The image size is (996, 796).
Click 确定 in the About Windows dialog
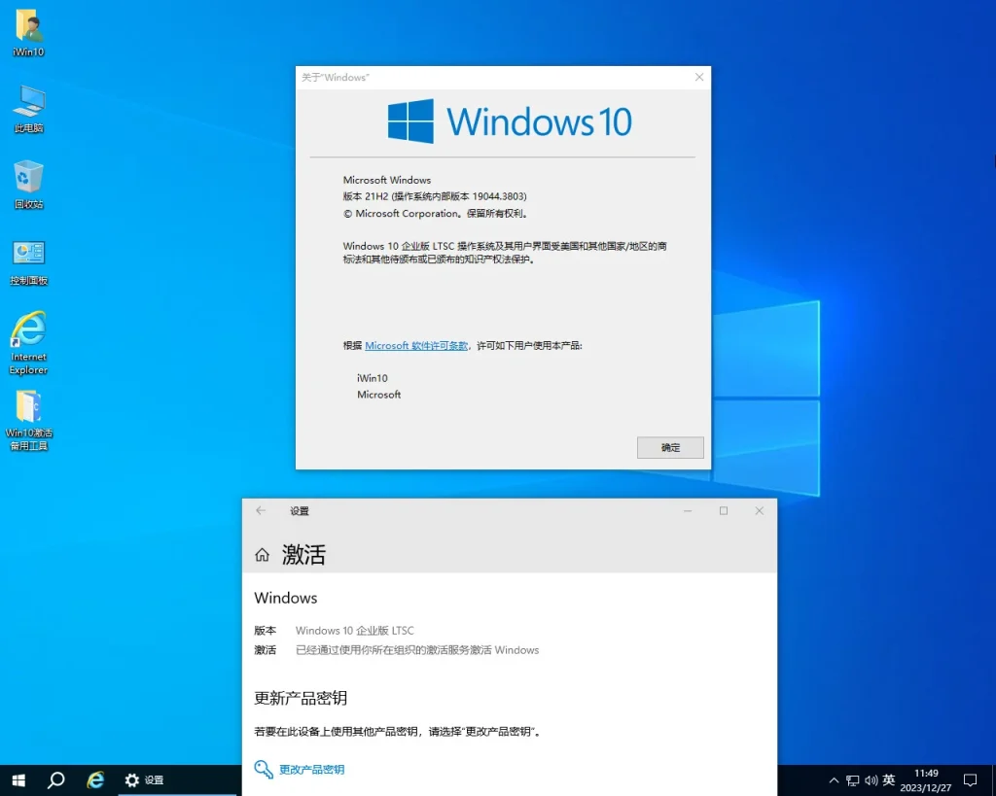pos(670,447)
